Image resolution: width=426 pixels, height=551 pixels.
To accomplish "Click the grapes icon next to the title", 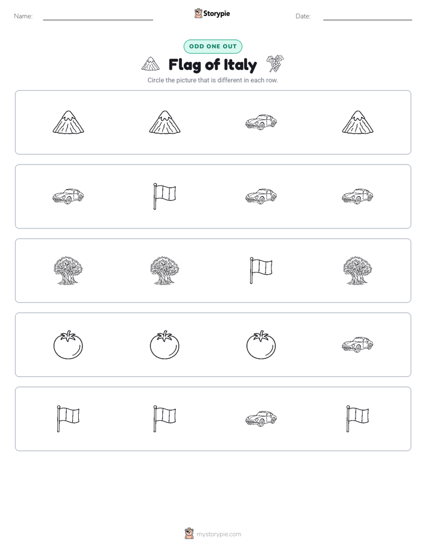I will click(275, 64).
